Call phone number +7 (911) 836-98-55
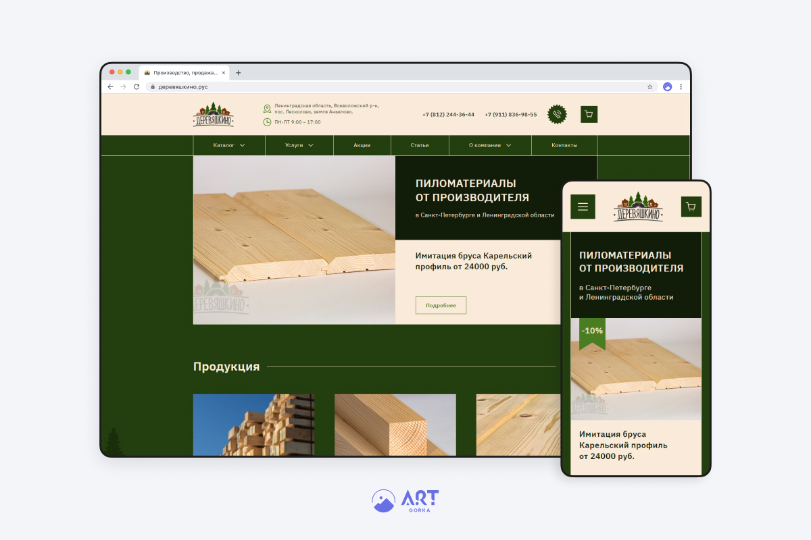This screenshot has width=811, height=540. point(510,114)
